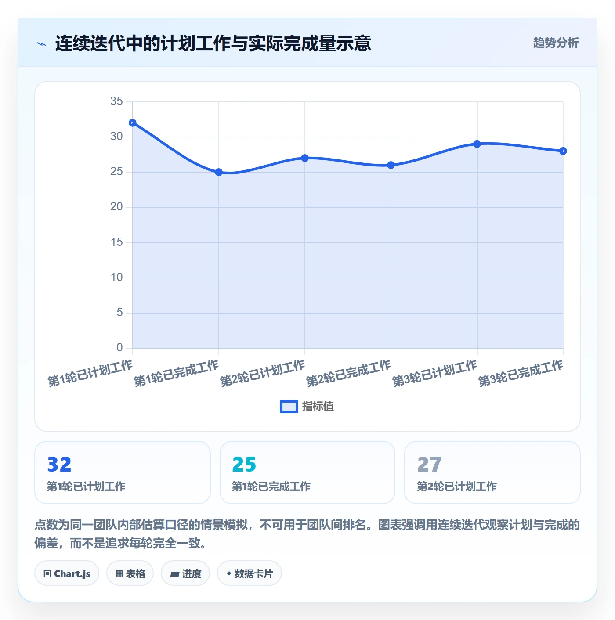Click data point for 第2轮已计划工作

coord(305,158)
